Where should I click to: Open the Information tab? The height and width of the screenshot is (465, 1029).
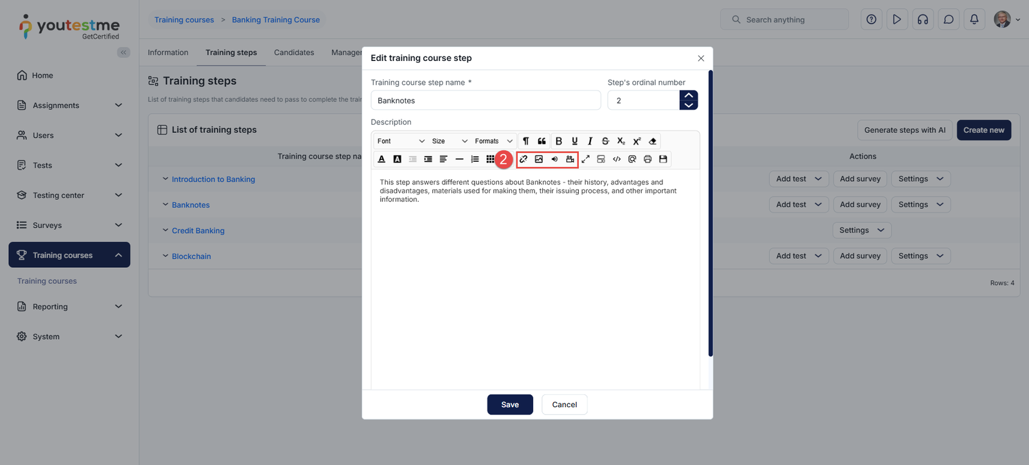(x=168, y=53)
